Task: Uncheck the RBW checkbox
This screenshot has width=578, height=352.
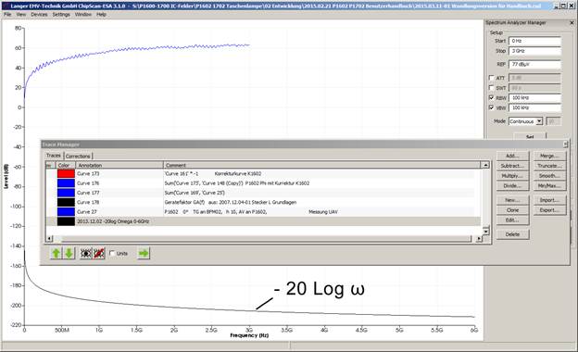Action: click(491, 97)
